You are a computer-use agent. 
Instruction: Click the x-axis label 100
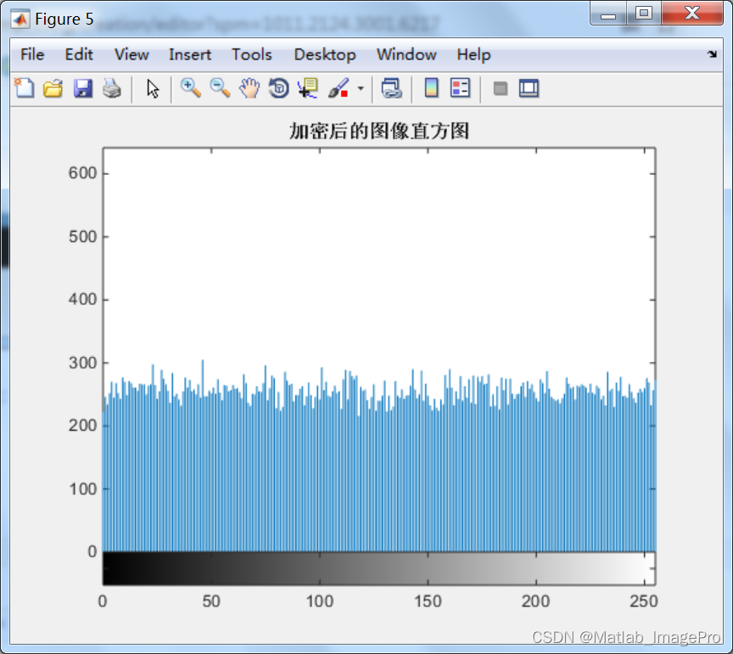coord(320,601)
